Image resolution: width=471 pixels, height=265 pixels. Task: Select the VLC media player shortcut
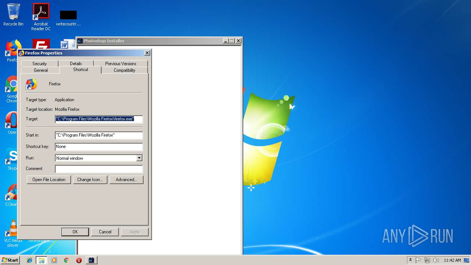tap(13, 233)
